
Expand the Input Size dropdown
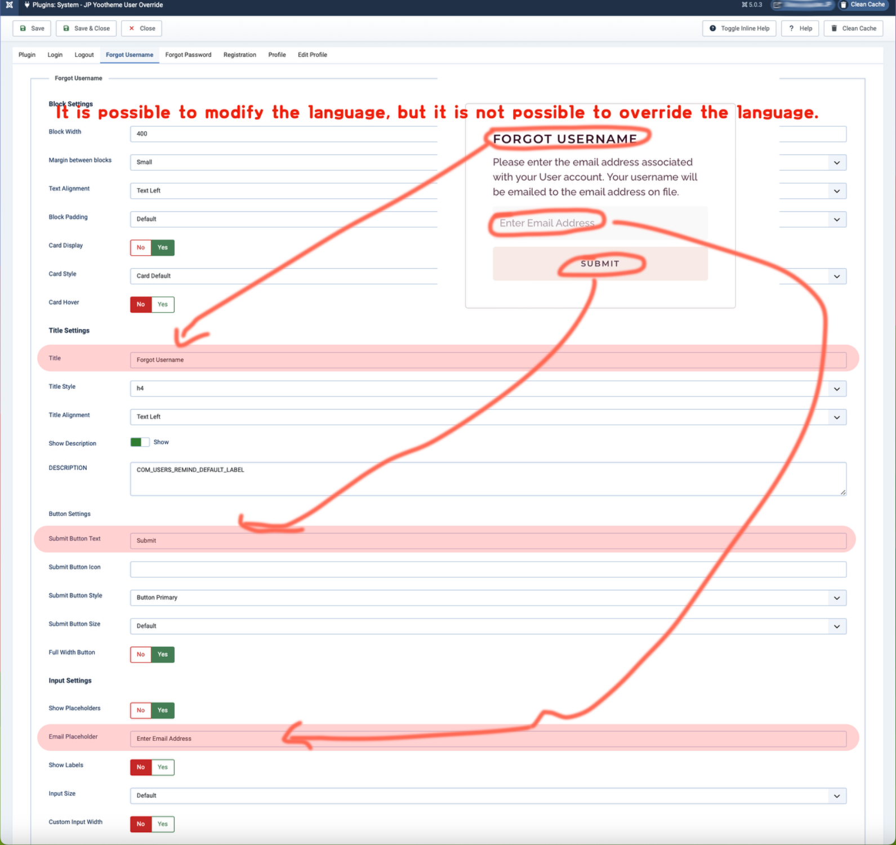click(x=488, y=796)
